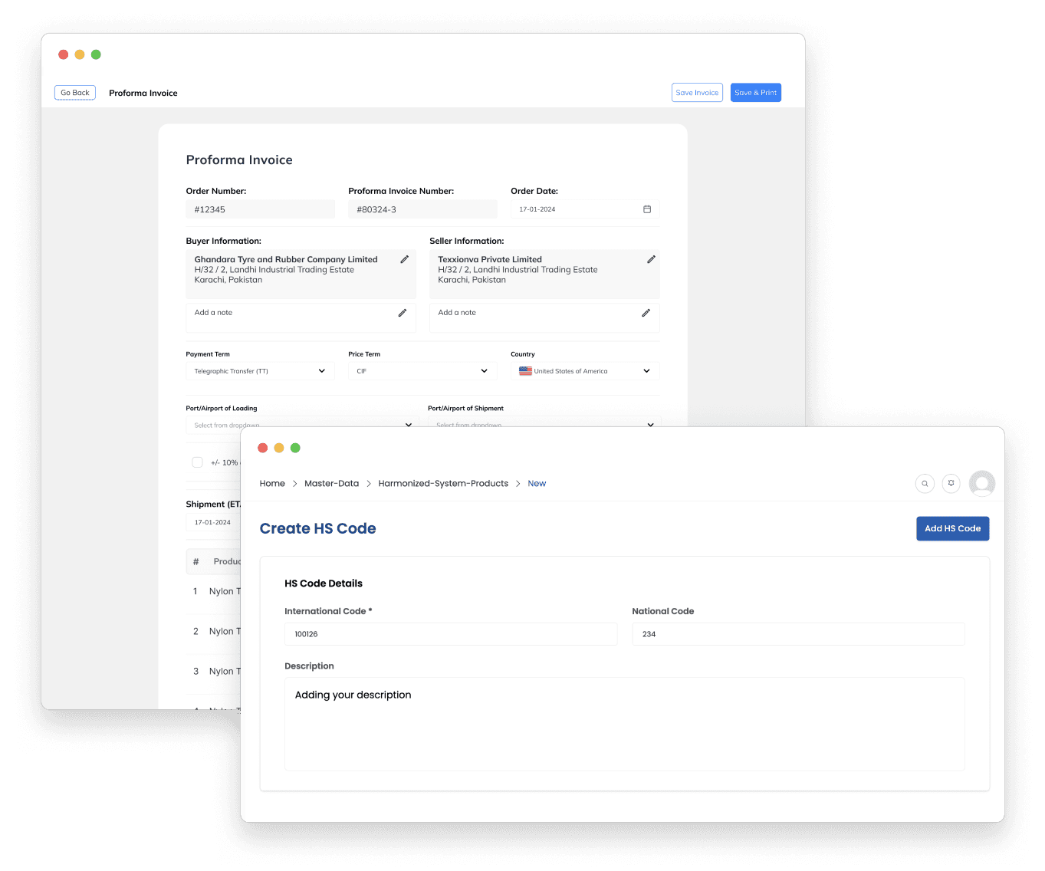
Task: Open the Port/Airport of Loading dropdown
Action: (x=409, y=425)
